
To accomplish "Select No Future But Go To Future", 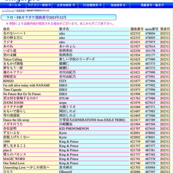I will click(22, 94).
